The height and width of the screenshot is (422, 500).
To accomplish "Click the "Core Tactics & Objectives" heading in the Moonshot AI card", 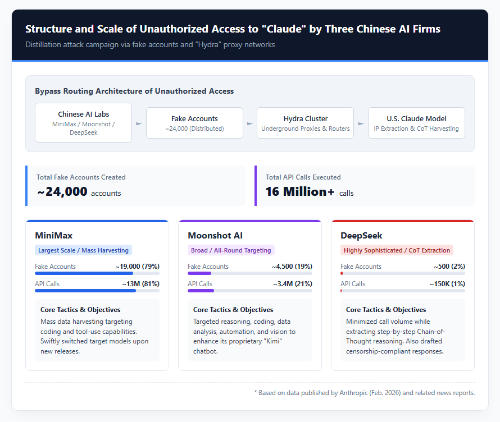I will pos(233,310).
